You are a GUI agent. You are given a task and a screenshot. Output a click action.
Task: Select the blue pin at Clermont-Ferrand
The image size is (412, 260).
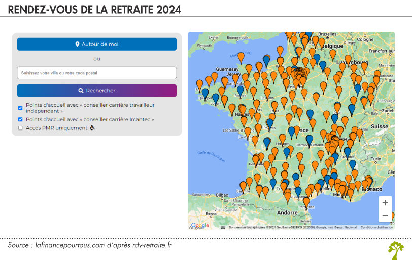point(310,140)
